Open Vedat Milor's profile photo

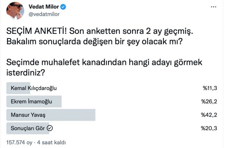tap(14, 10)
